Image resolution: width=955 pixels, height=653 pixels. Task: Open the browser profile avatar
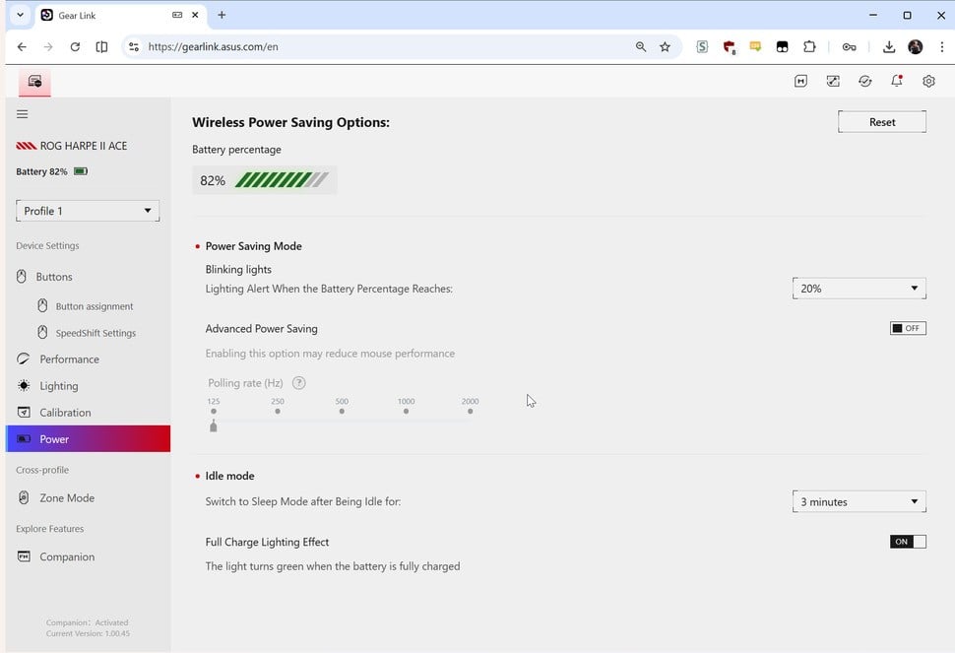pos(915,47)
